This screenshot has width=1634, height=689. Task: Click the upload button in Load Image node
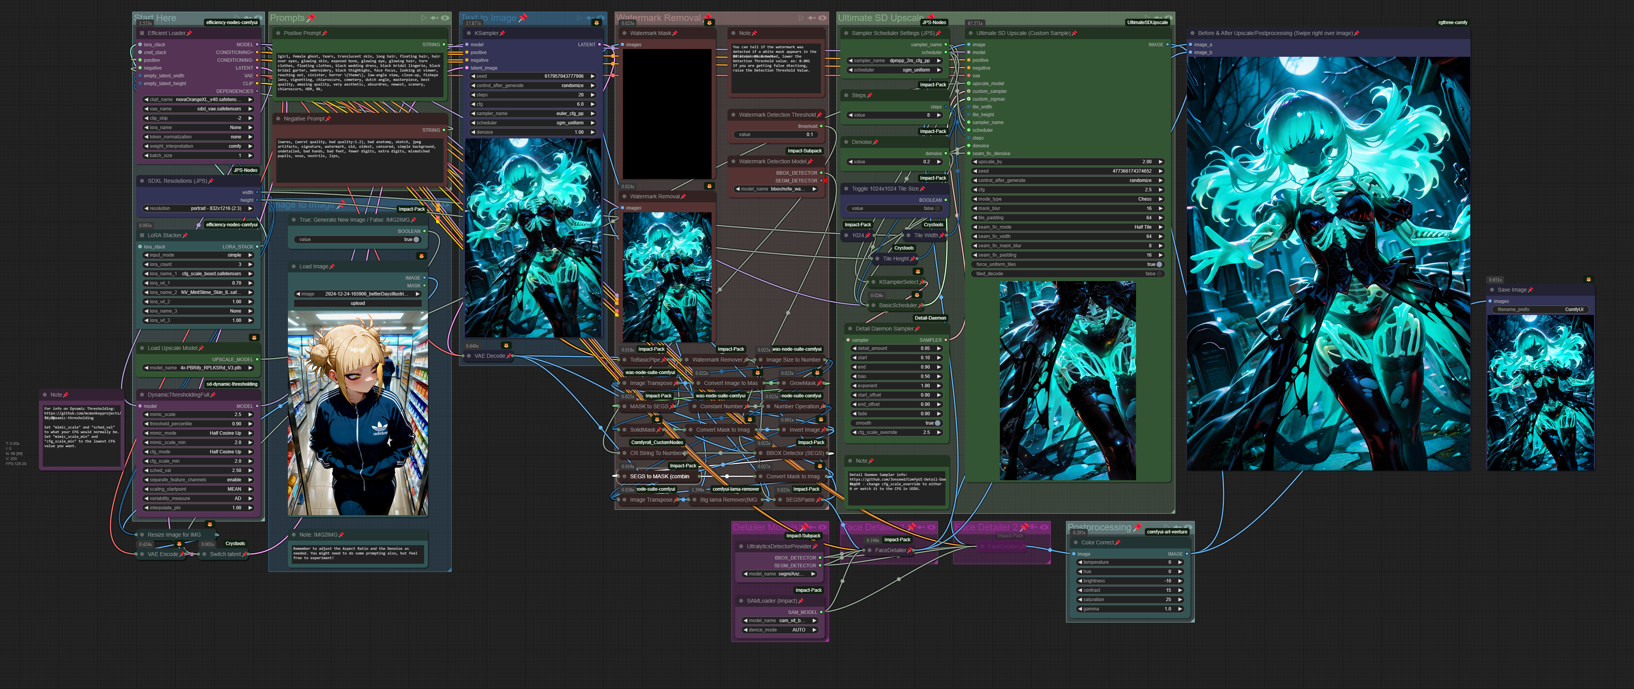coord(358,303)
